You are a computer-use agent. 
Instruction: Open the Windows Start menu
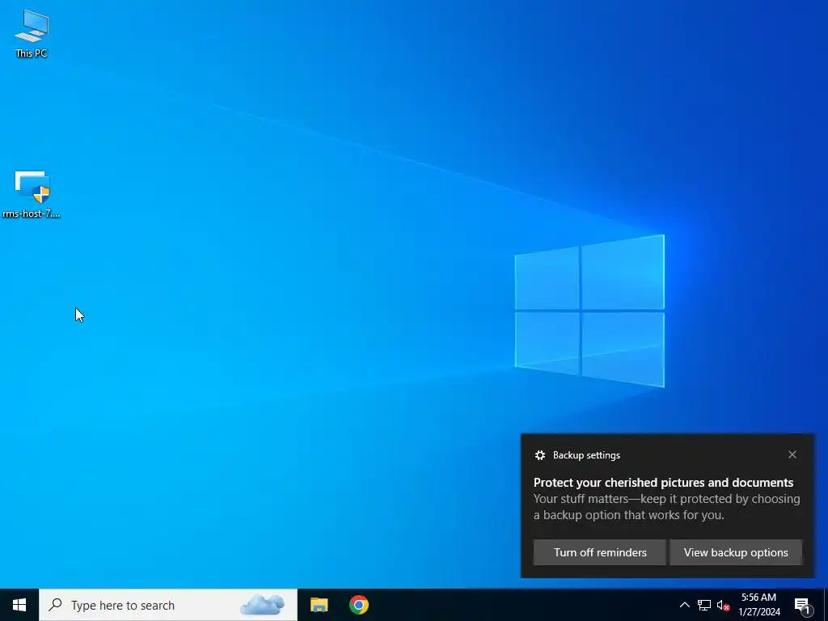[19, 605]
